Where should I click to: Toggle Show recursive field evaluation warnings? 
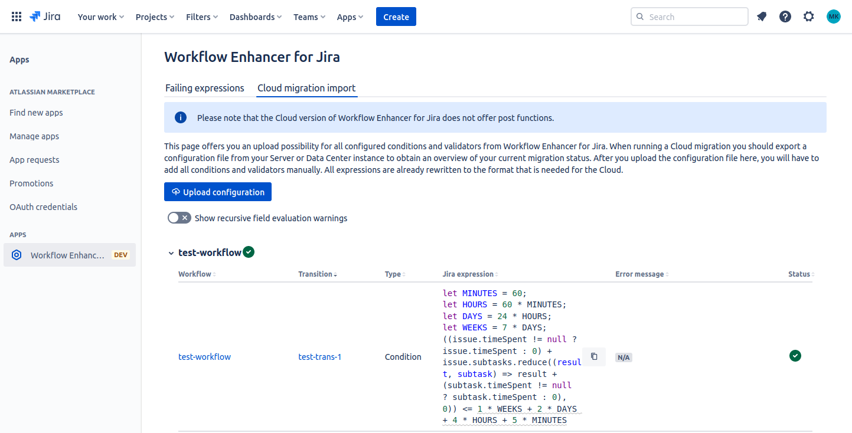(x=179, y=218)
